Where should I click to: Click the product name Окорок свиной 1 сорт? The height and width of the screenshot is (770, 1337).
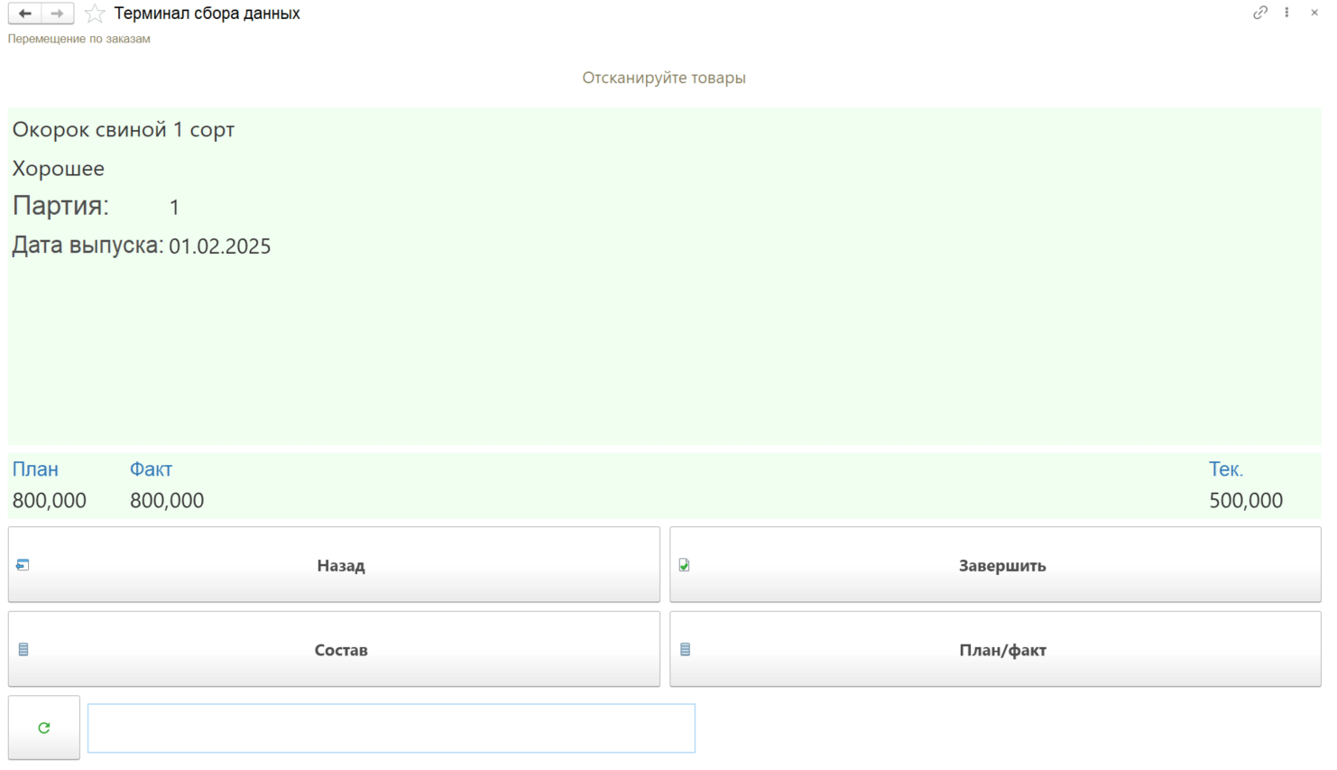click(x=124, y=130)
